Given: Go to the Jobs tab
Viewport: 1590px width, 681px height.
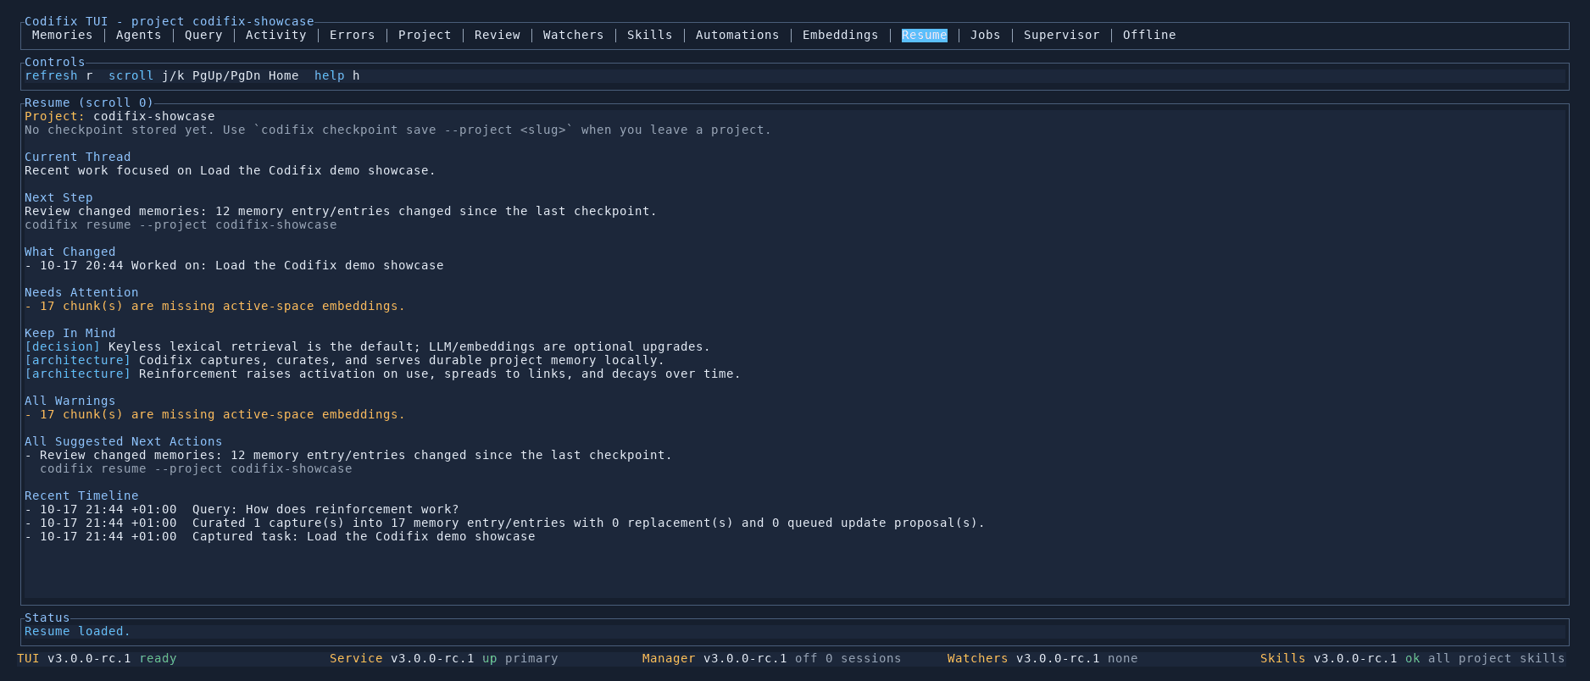Looking at the screenshot, I should [985, 35].
